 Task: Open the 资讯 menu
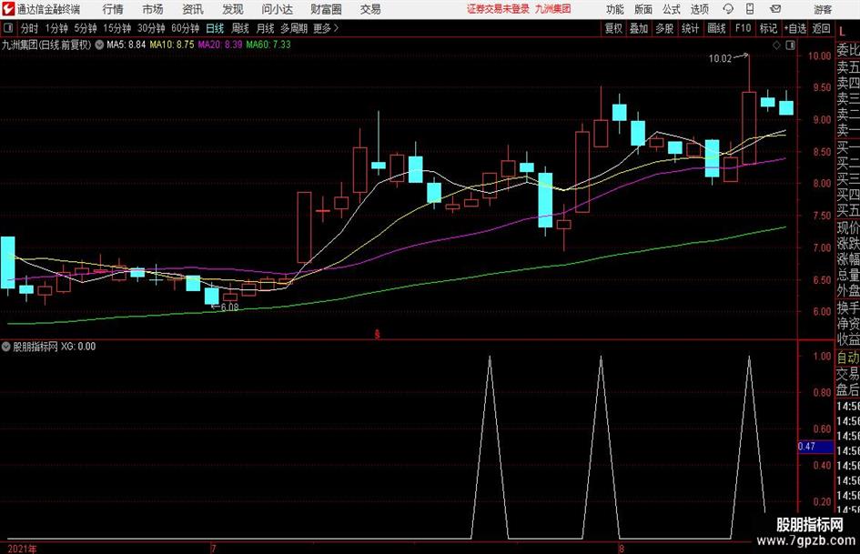click(x=193, y=9)
